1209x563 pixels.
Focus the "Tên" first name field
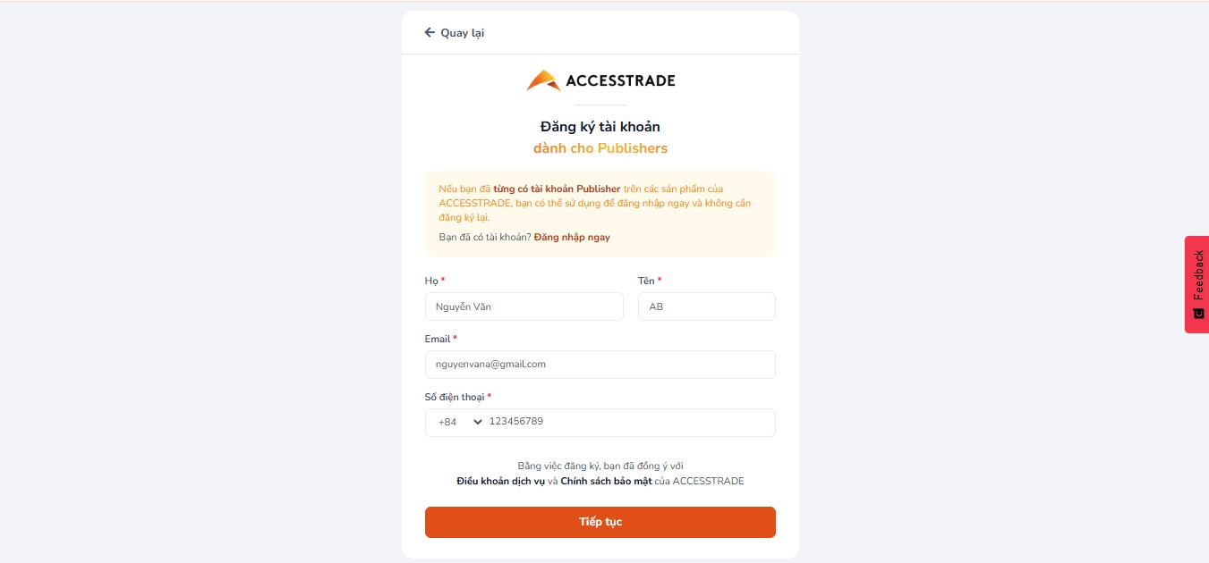(x=706, y=307)
